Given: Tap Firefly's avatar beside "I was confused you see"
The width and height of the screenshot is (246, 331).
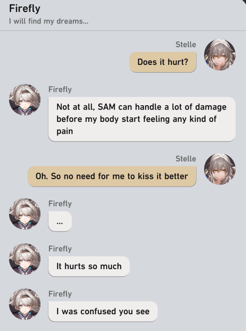Looking at the screenshot, I should (25, 304).
